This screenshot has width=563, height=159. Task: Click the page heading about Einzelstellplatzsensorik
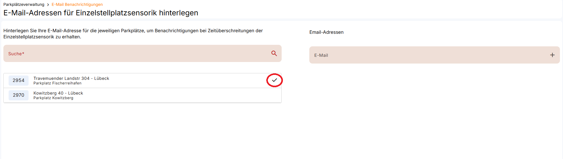(101, 13)
